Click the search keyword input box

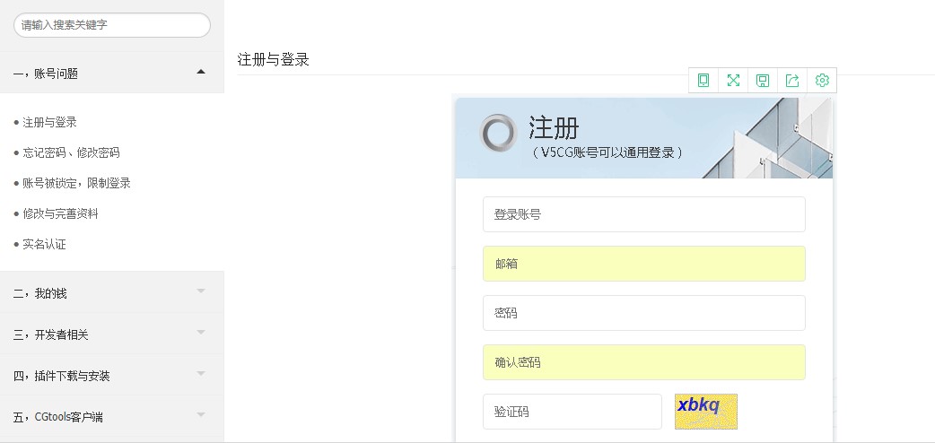click(x=112, y=25)
